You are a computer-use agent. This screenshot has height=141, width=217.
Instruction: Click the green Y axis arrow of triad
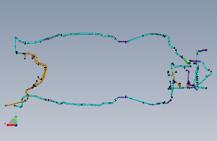[16, 120]
